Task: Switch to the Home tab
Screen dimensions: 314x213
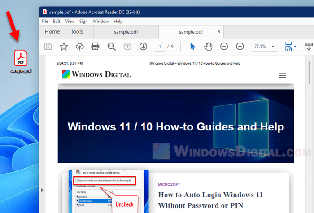Action: tap(52, 32)
